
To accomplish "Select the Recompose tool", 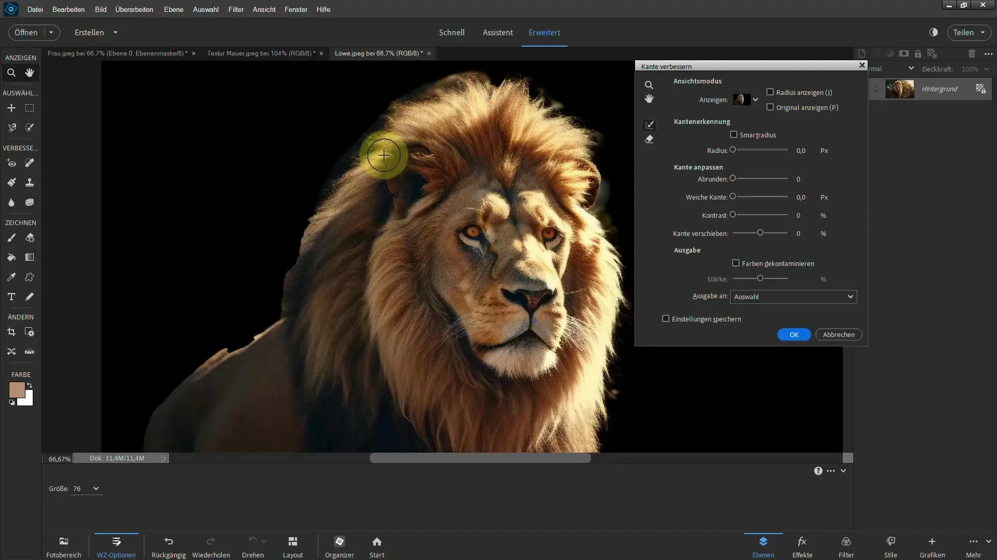I will [30, 332].
